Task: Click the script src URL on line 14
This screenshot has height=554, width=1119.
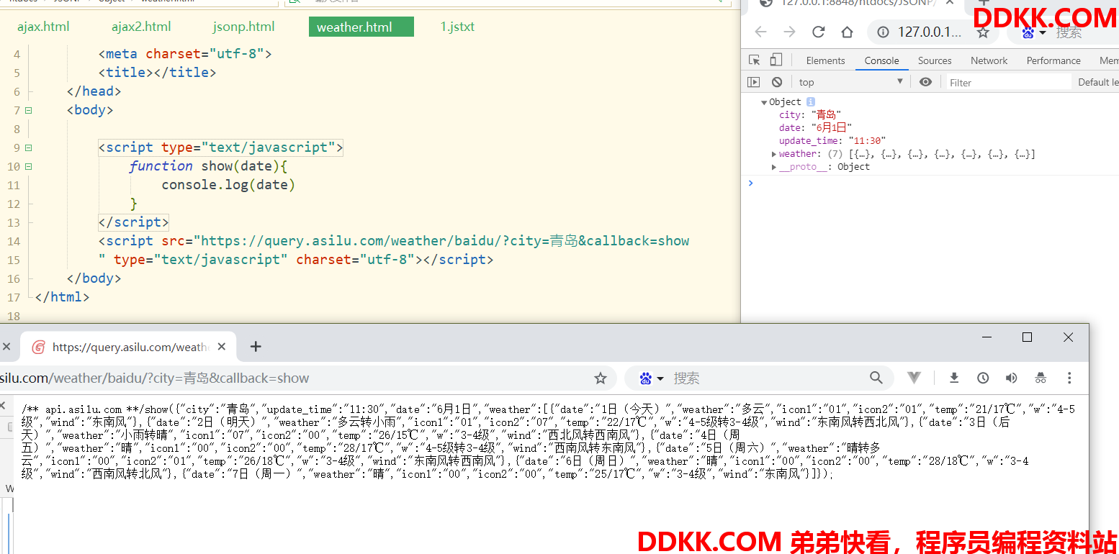Action: coord(445,241)
